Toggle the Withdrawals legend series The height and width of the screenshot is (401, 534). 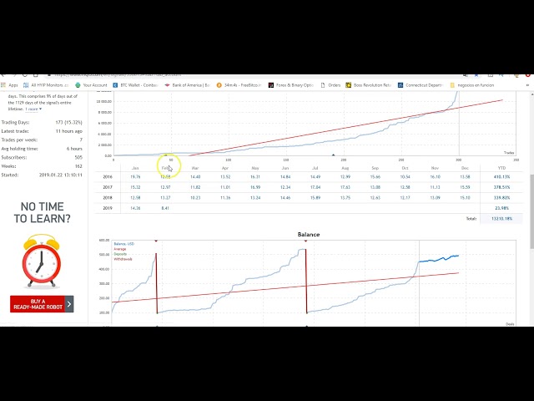[123, 258]
